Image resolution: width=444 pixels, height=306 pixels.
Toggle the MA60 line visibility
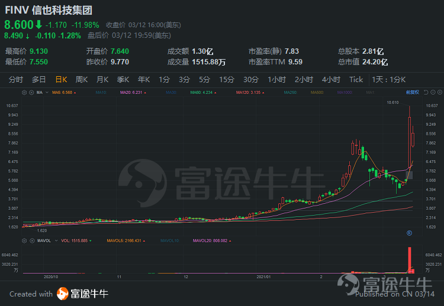tap(203, 92)
